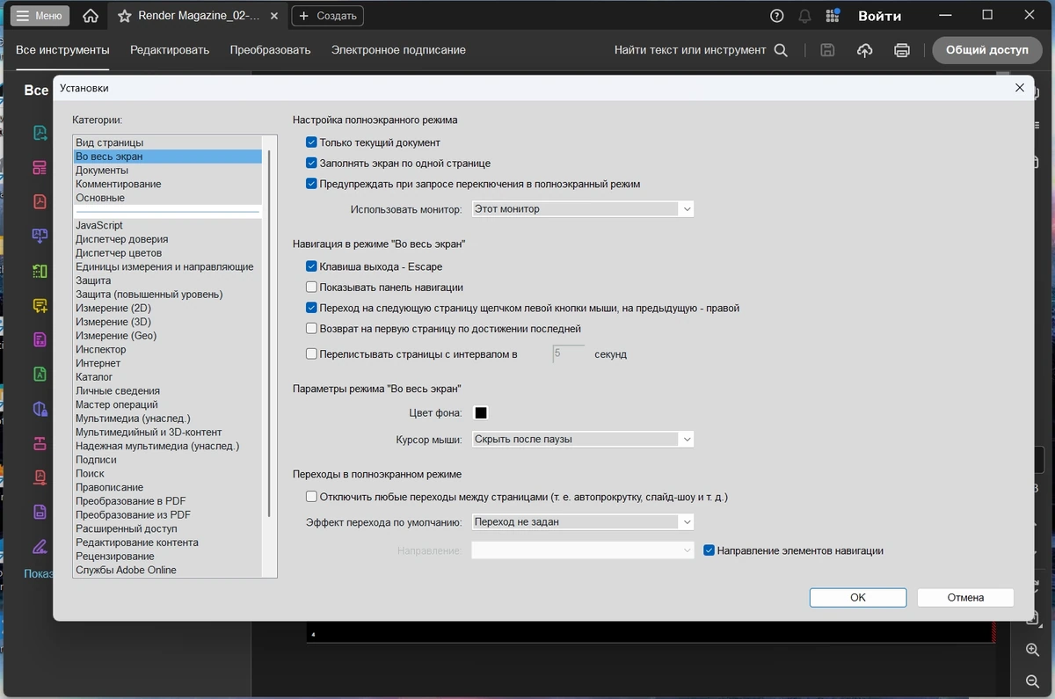
Task: Click the Войти sign-in button
Action: (x=880, y=16)
